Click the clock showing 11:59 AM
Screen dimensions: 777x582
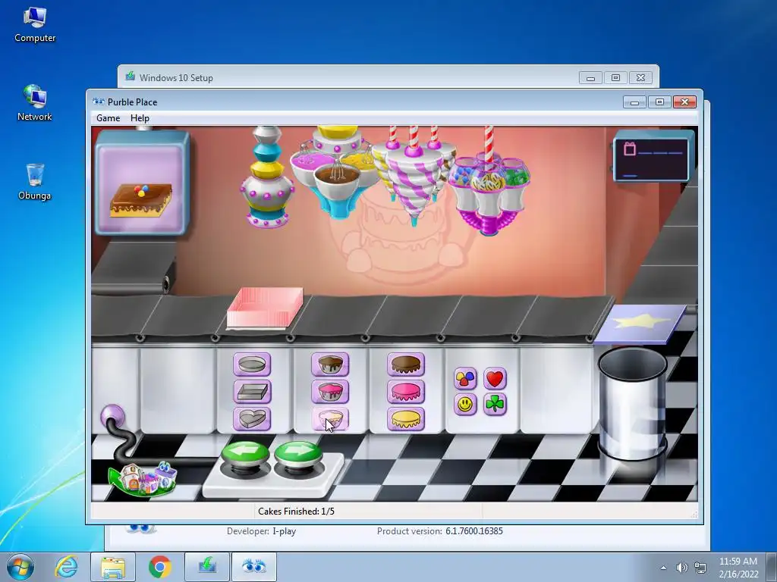[x=738, y=568]
